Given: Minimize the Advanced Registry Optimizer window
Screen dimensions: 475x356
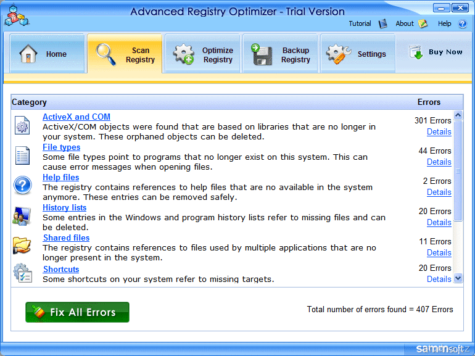Looking at the screenshot, I should coord(441,8).
